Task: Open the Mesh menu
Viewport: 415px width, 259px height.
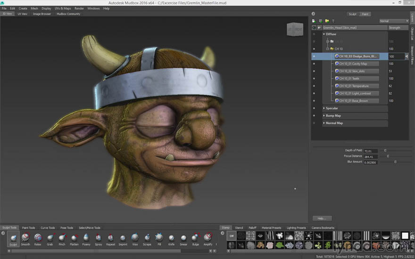Action: pos(34,8)
